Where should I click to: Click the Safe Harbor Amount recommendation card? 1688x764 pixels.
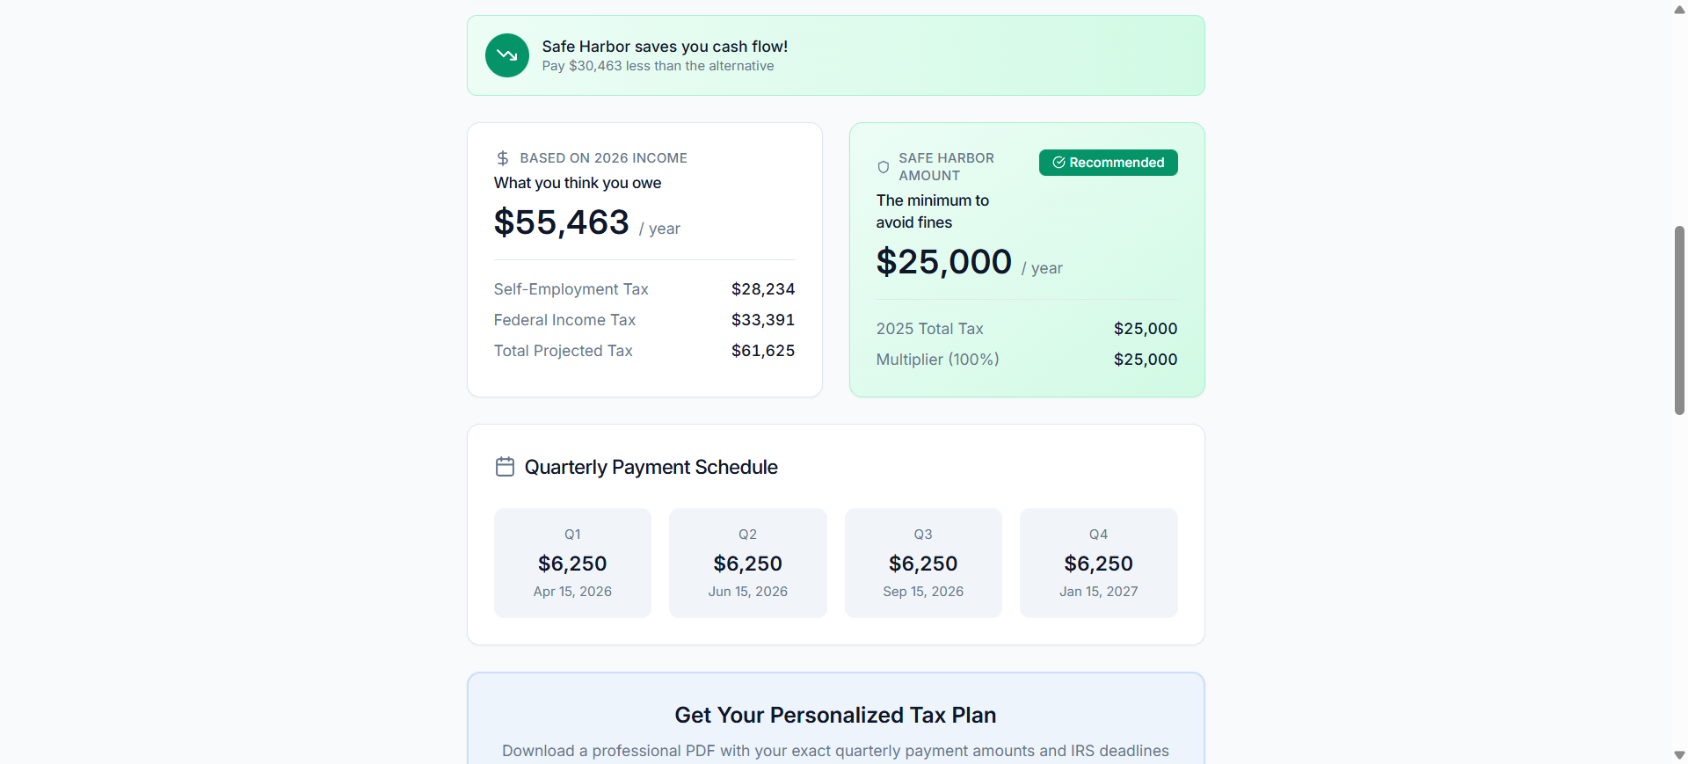pos(1026,259)
